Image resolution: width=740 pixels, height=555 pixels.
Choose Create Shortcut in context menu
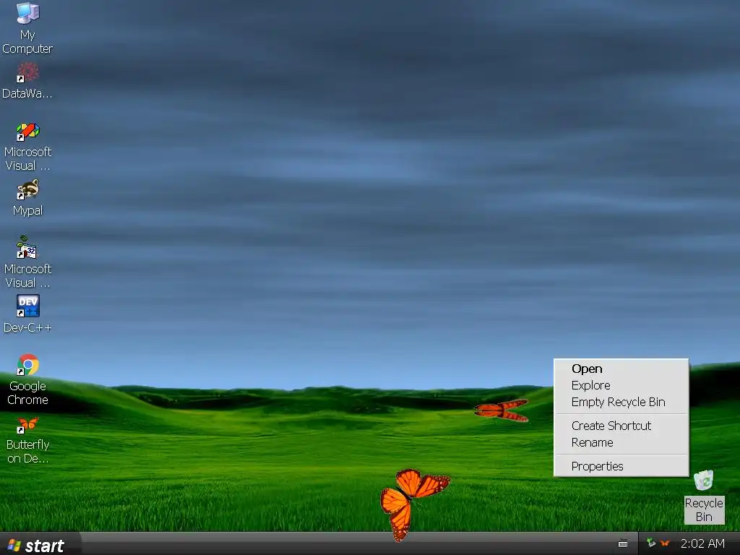pyautogui.click(x=621, y=426)
